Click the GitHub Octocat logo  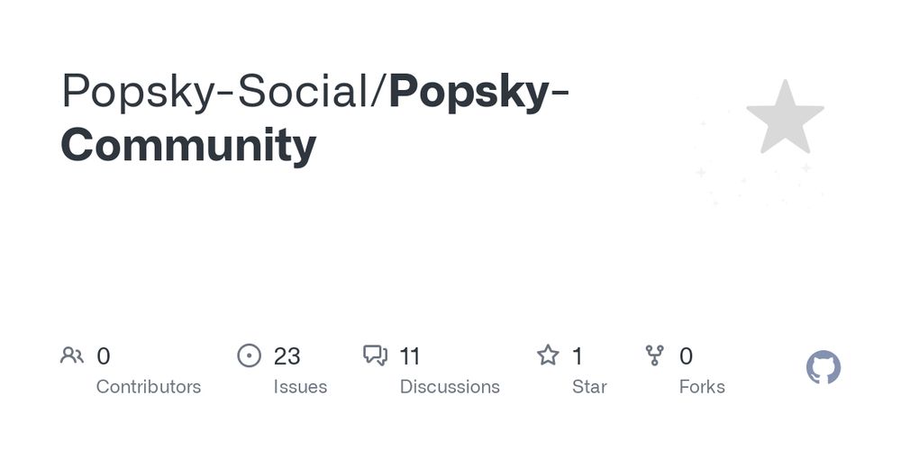[x=824, y=367]
